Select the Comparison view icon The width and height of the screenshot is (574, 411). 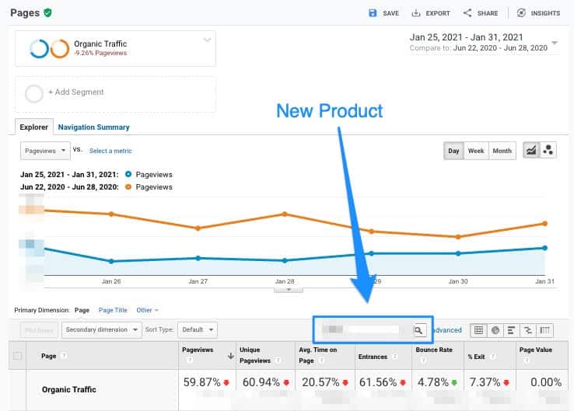[528, 330]
